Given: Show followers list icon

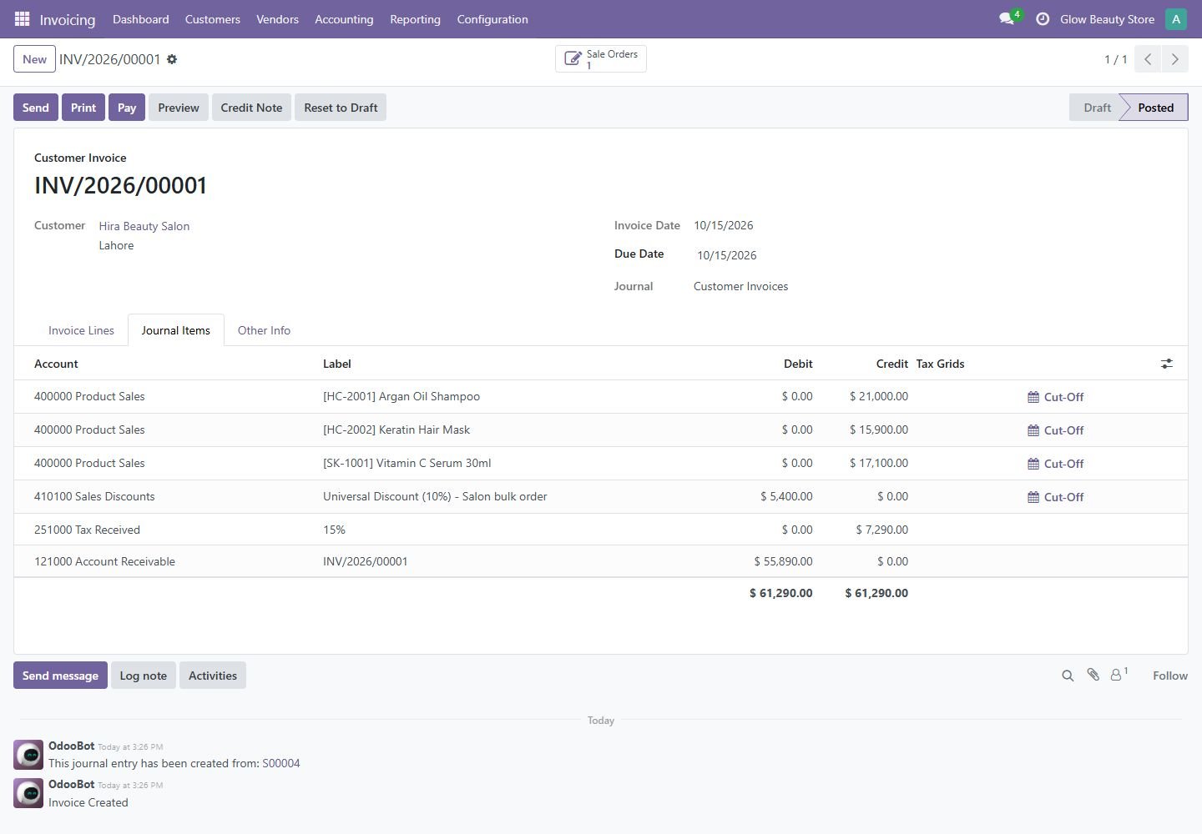Looking at the screenshot, I should click(1119, 674).
